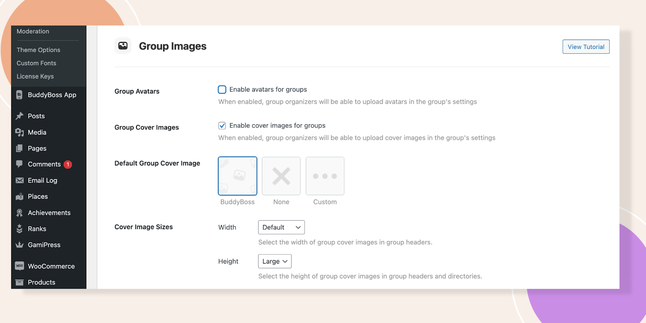Click the 'Group Avatars' setting label
Image resolution: width=646 pixels, height=323 pixels.
coord(137,91)
